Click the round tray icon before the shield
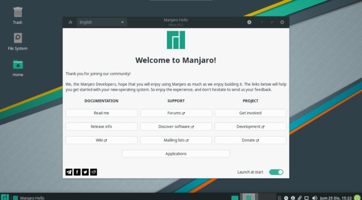The image size is (362, 200). coord(286,198)
